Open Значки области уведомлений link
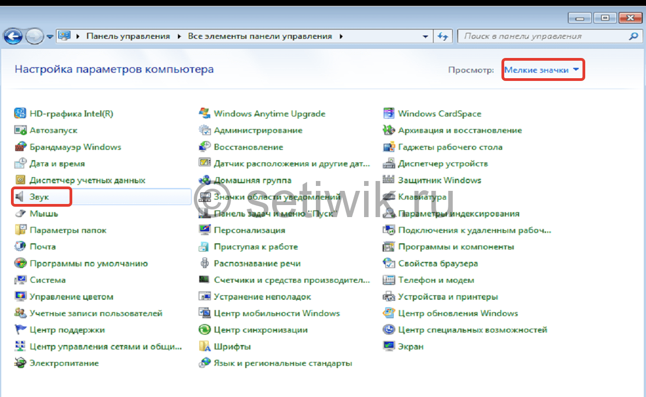 [277, 197]
